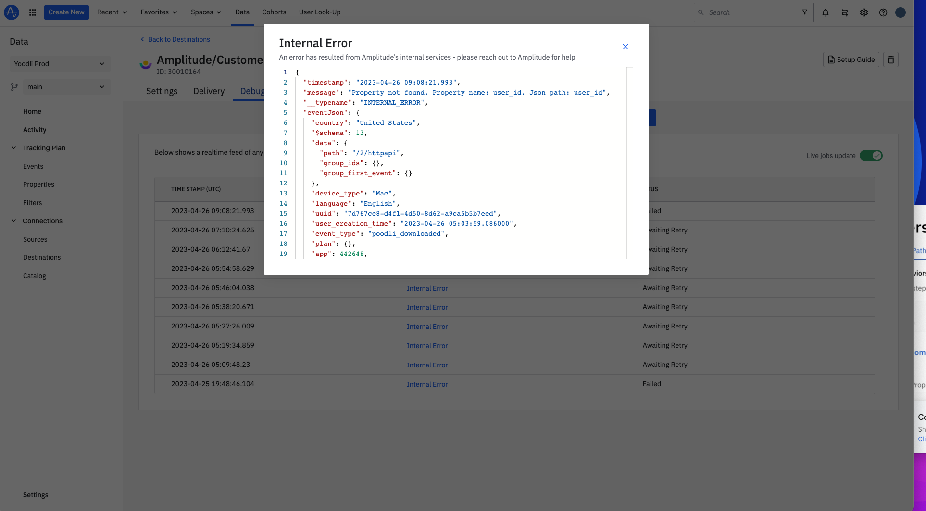This screenshot has width=926, height=511.
Task: Click the data transfer arrows icon
Action: click(845, 12)
